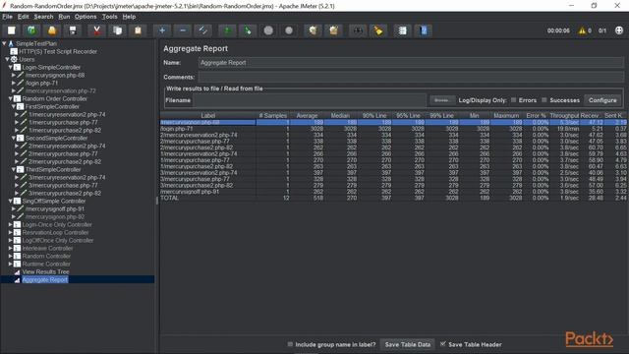Click the minus Collapse All toolbar icon
Viewport: 629px width, 354px height.
click(183, 30)
